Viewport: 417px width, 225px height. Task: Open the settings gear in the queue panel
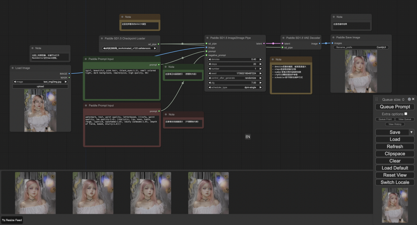(409, 99)
